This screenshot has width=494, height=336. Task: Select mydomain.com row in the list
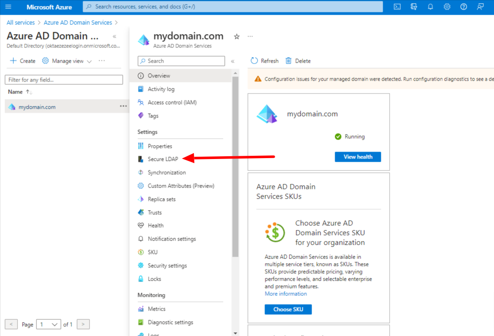[67, 106]
